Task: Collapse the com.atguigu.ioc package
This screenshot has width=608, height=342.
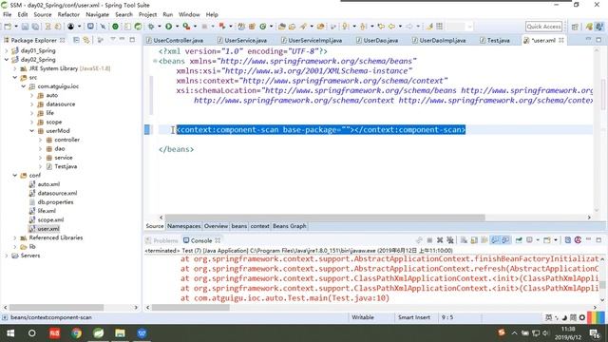Action: 23,86
